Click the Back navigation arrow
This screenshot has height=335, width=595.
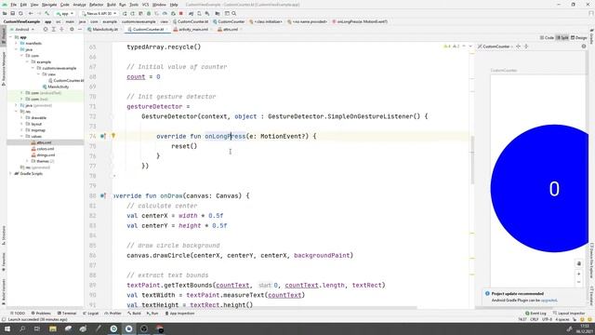[31, 13]
